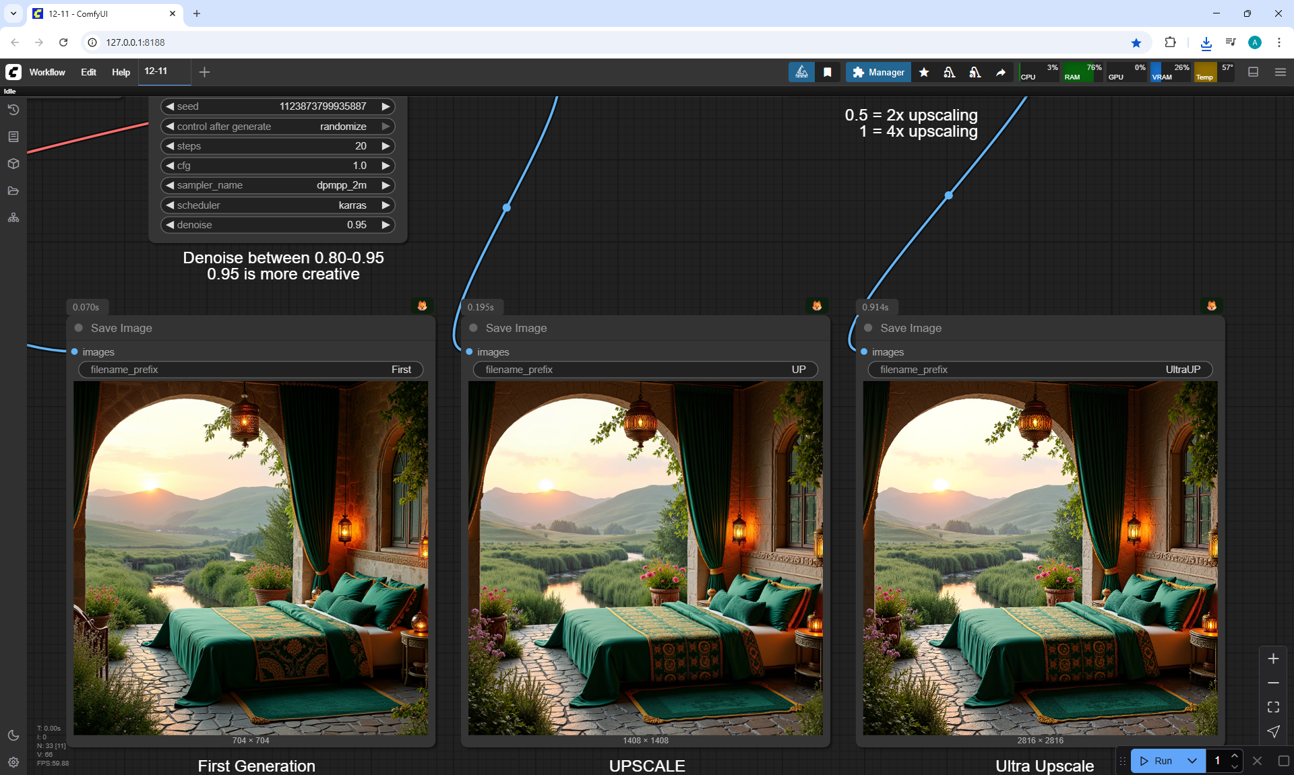Collapse the First Save Image node dot
The height and width of the screenshot is (775, 1294).
pos(79,328)
